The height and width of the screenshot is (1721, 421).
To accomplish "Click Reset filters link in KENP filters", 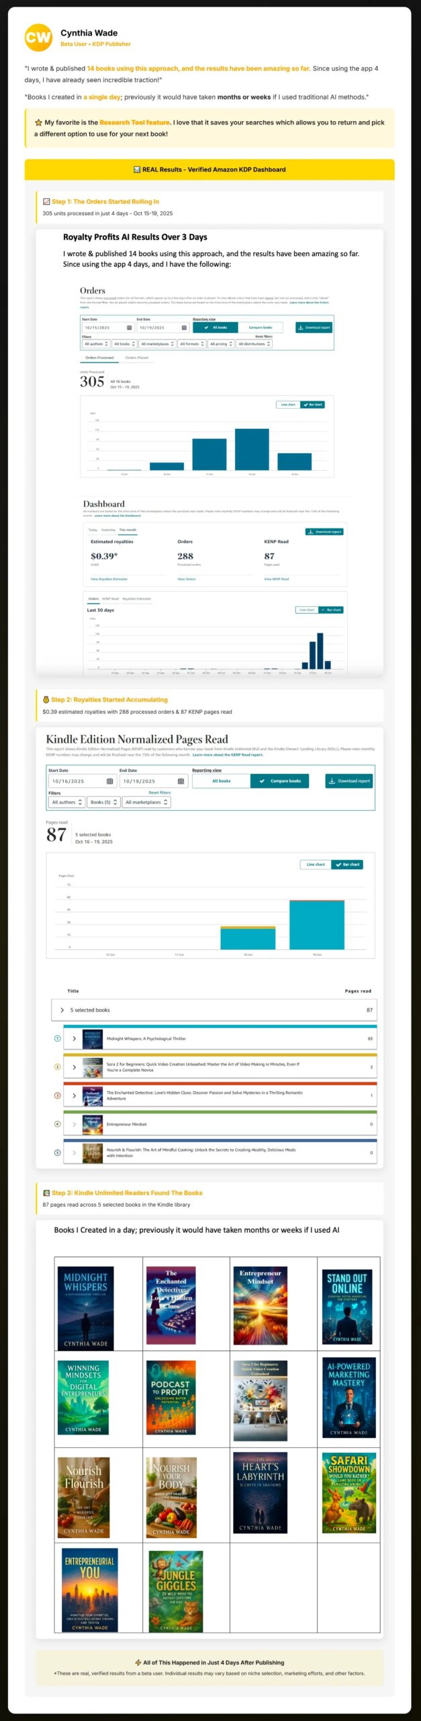I will point(159,793).
